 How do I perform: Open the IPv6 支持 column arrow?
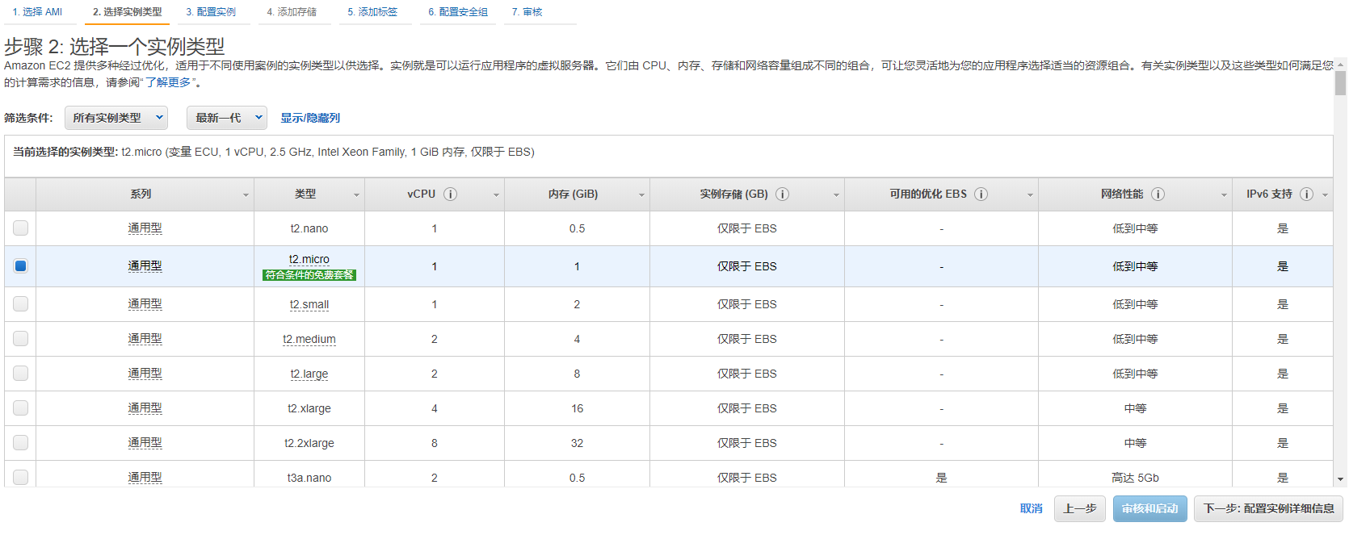(1325, 195)
